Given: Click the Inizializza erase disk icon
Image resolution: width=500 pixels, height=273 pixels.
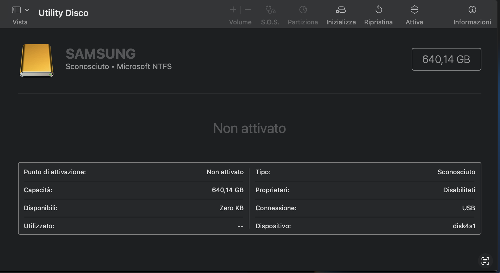Looking at the screenshot, I should pyautogui.click(x=341, y=10).
